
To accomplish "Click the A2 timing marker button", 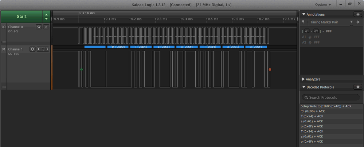I will pyautogui.click(x=316, y=31).
